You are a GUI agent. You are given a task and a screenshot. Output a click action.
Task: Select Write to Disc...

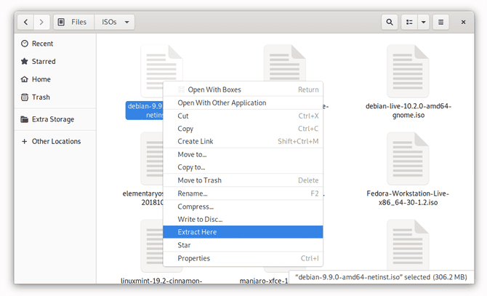[243, 220]
